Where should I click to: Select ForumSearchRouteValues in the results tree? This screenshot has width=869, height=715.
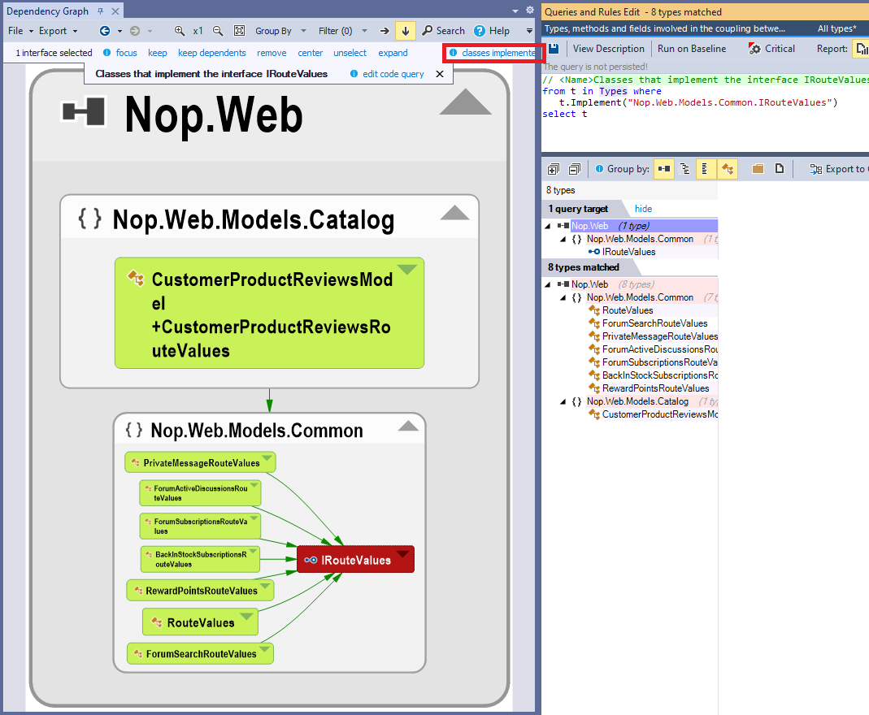(x=654, y=323)
